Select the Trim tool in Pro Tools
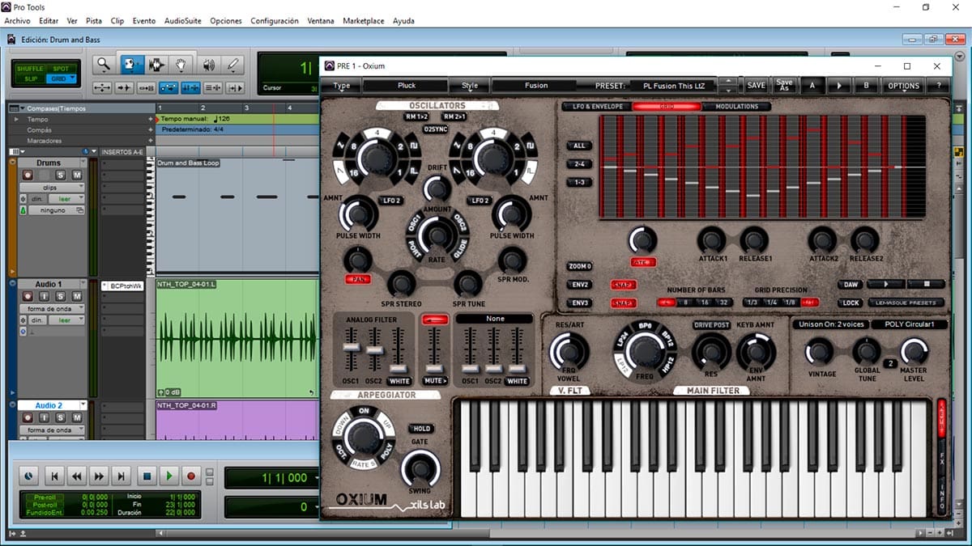972x546 pixels. (131, 65)
